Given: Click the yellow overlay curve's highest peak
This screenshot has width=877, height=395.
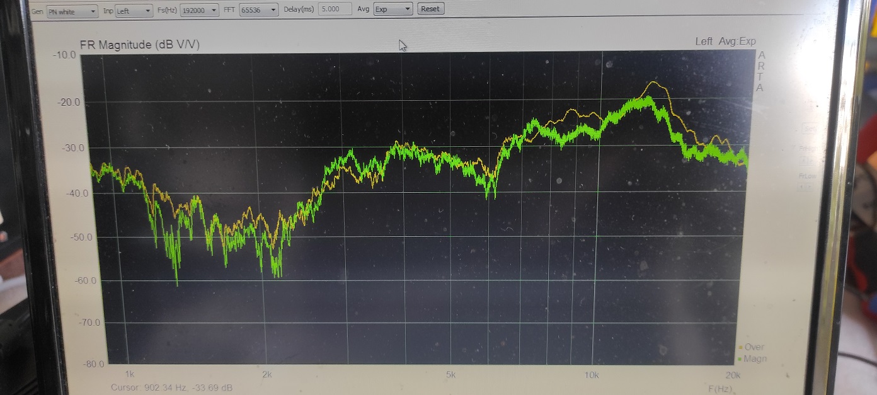Looking at the screenshot, I should 653,82.
